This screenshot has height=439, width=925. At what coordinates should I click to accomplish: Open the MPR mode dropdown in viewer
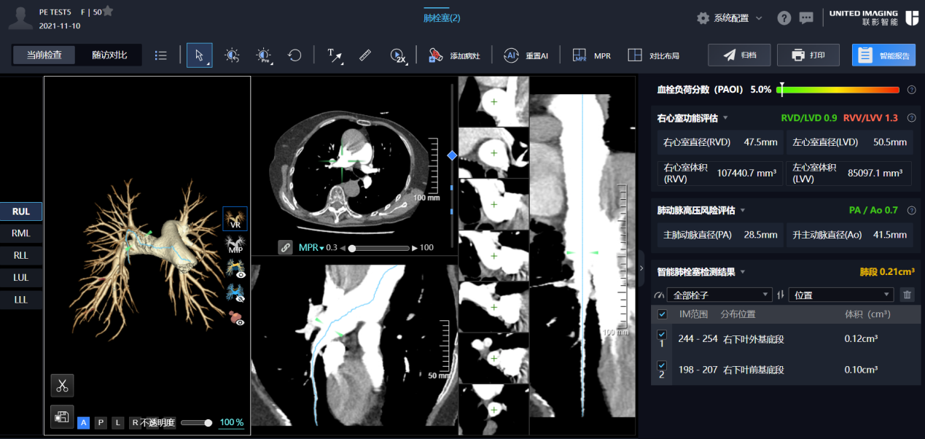[312, 247]
